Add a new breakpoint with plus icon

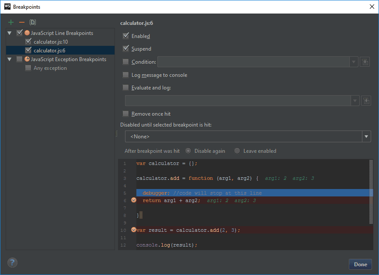pos(11,22)
